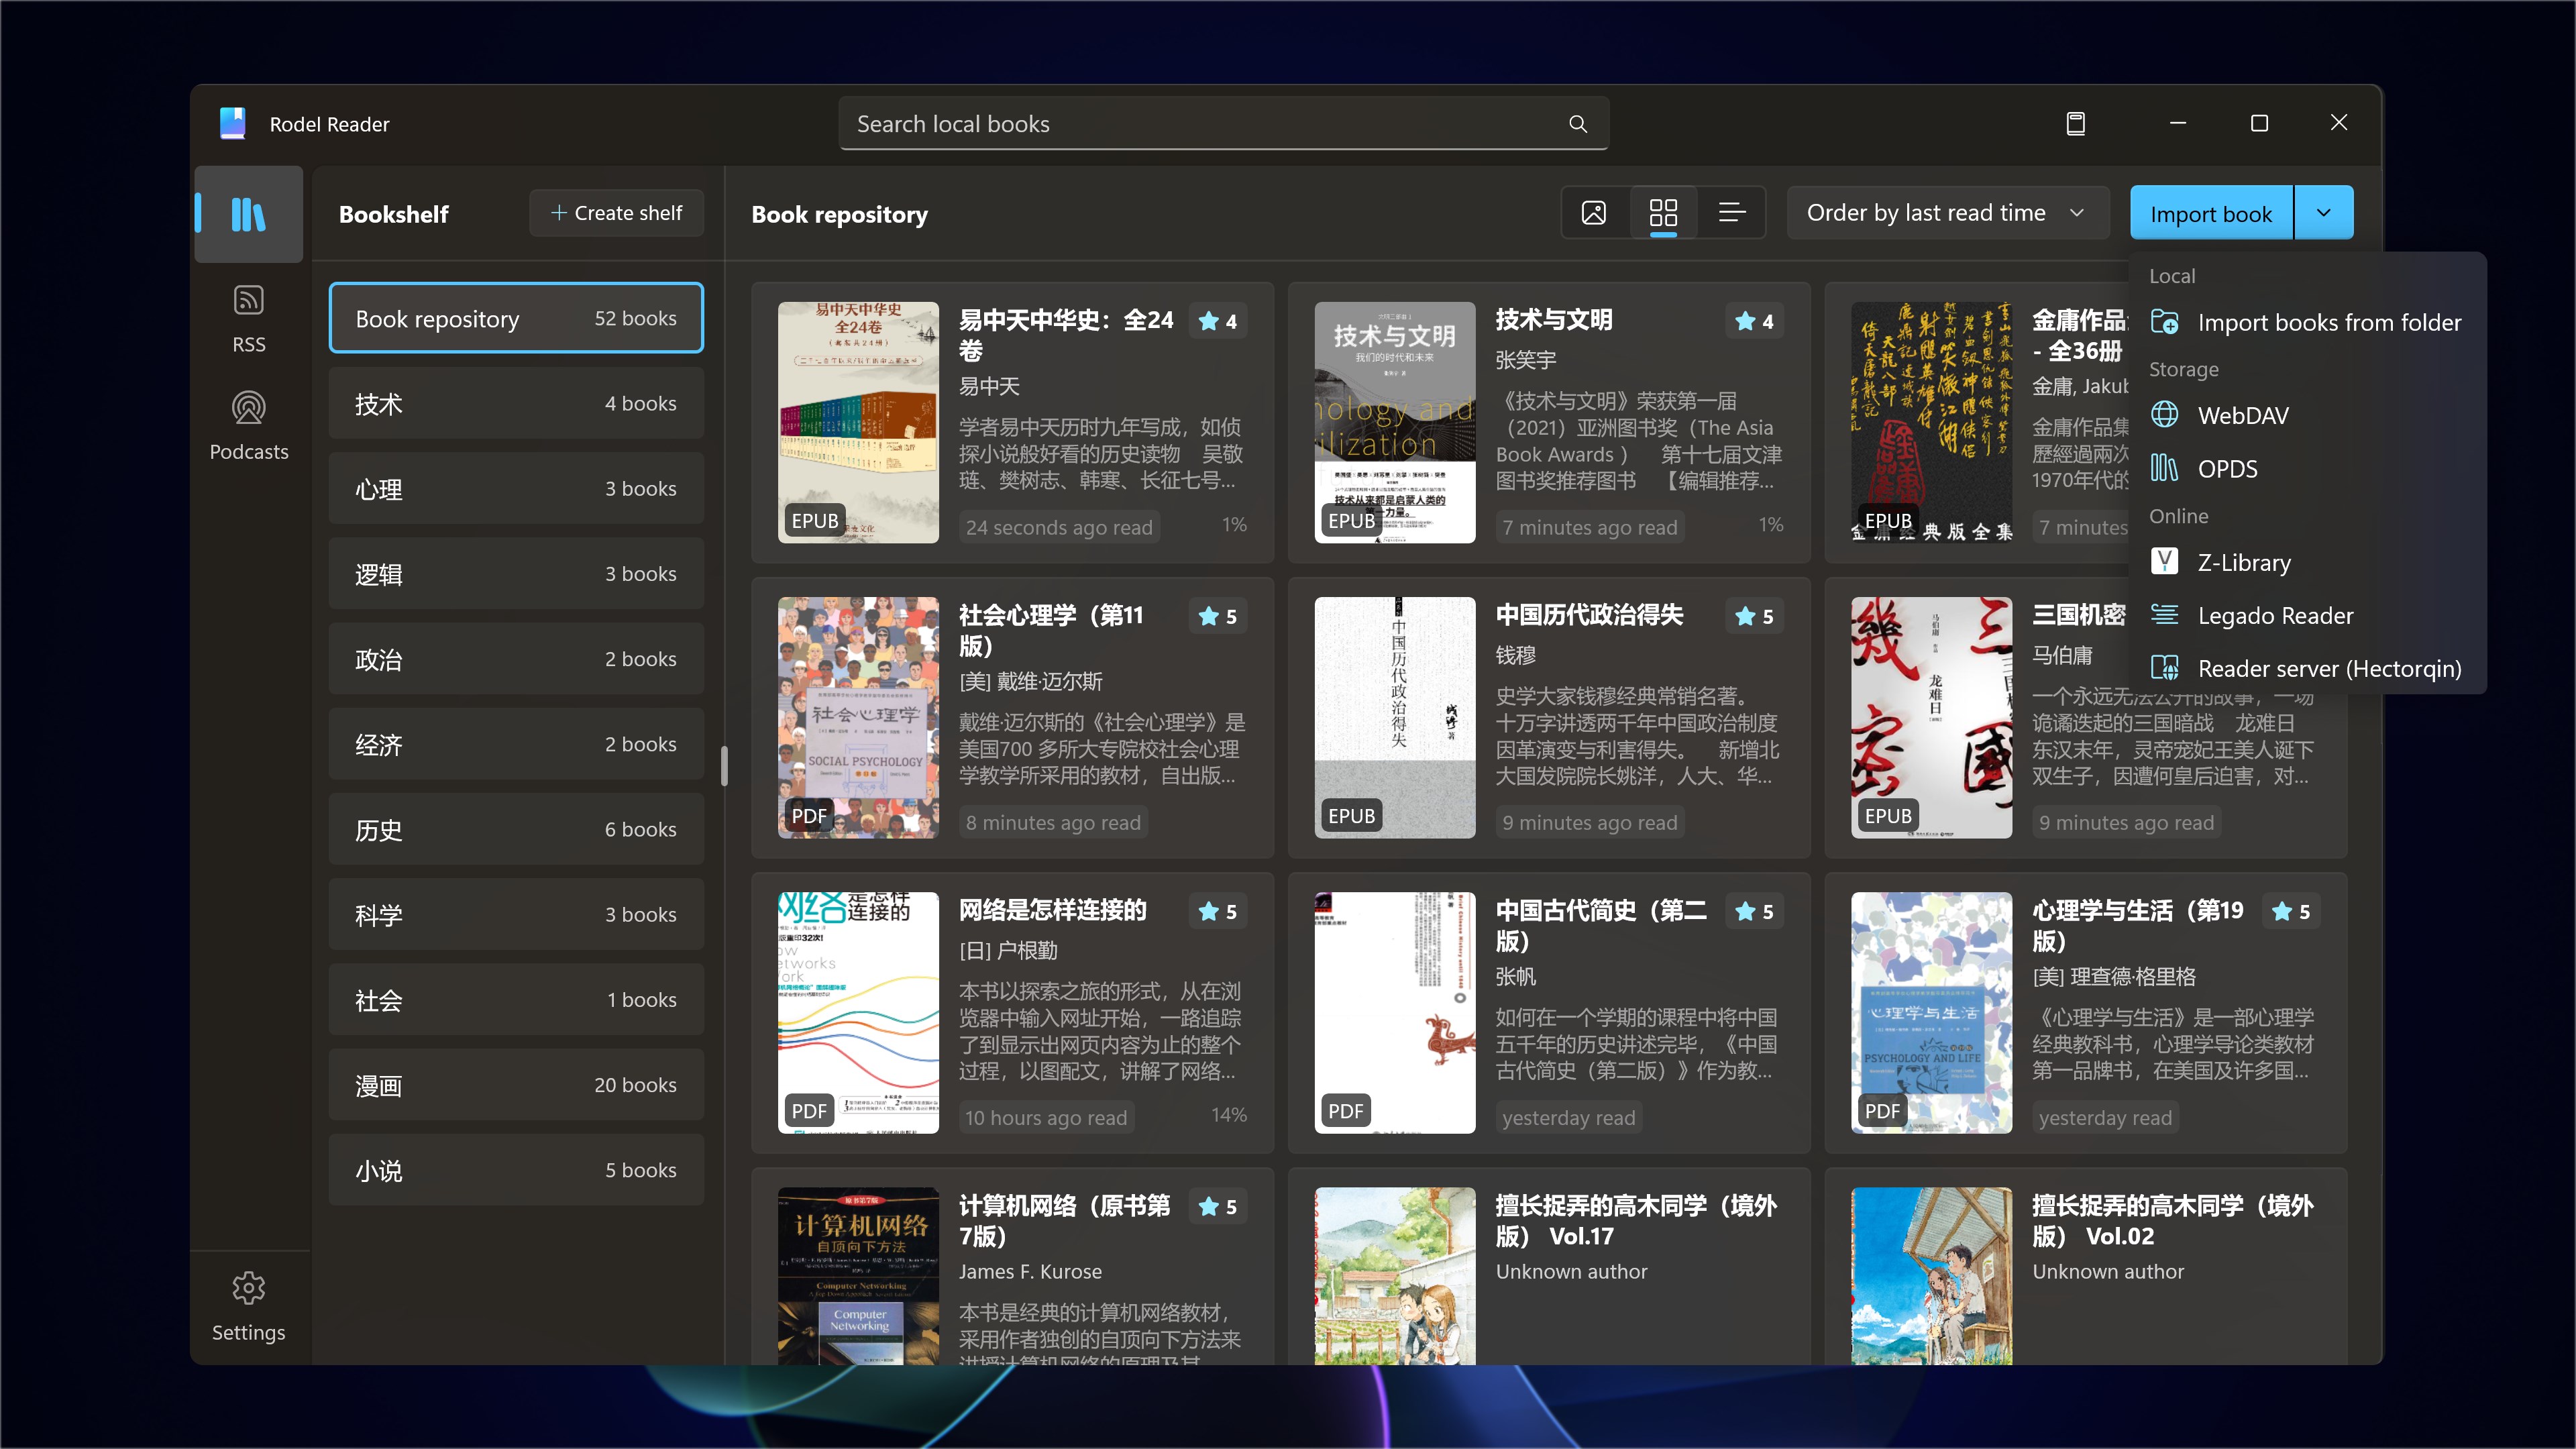Select the 历史 bookshelf category

[516, 829]
